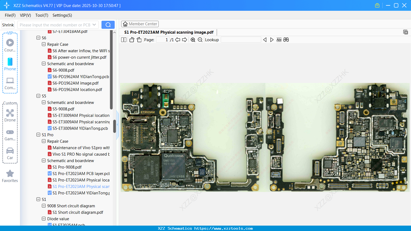Screen dimensions: 411x231
Task: Focus the Lookup text field
Action: [x=241, y=40]
